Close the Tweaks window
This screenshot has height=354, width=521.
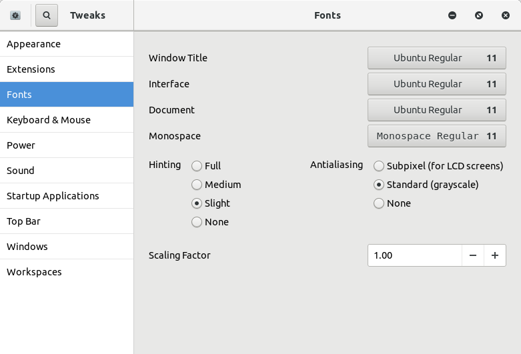click(506, 15)
